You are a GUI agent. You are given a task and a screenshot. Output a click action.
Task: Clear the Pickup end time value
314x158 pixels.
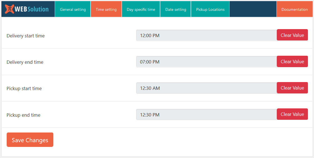click(x=292, y=114)
